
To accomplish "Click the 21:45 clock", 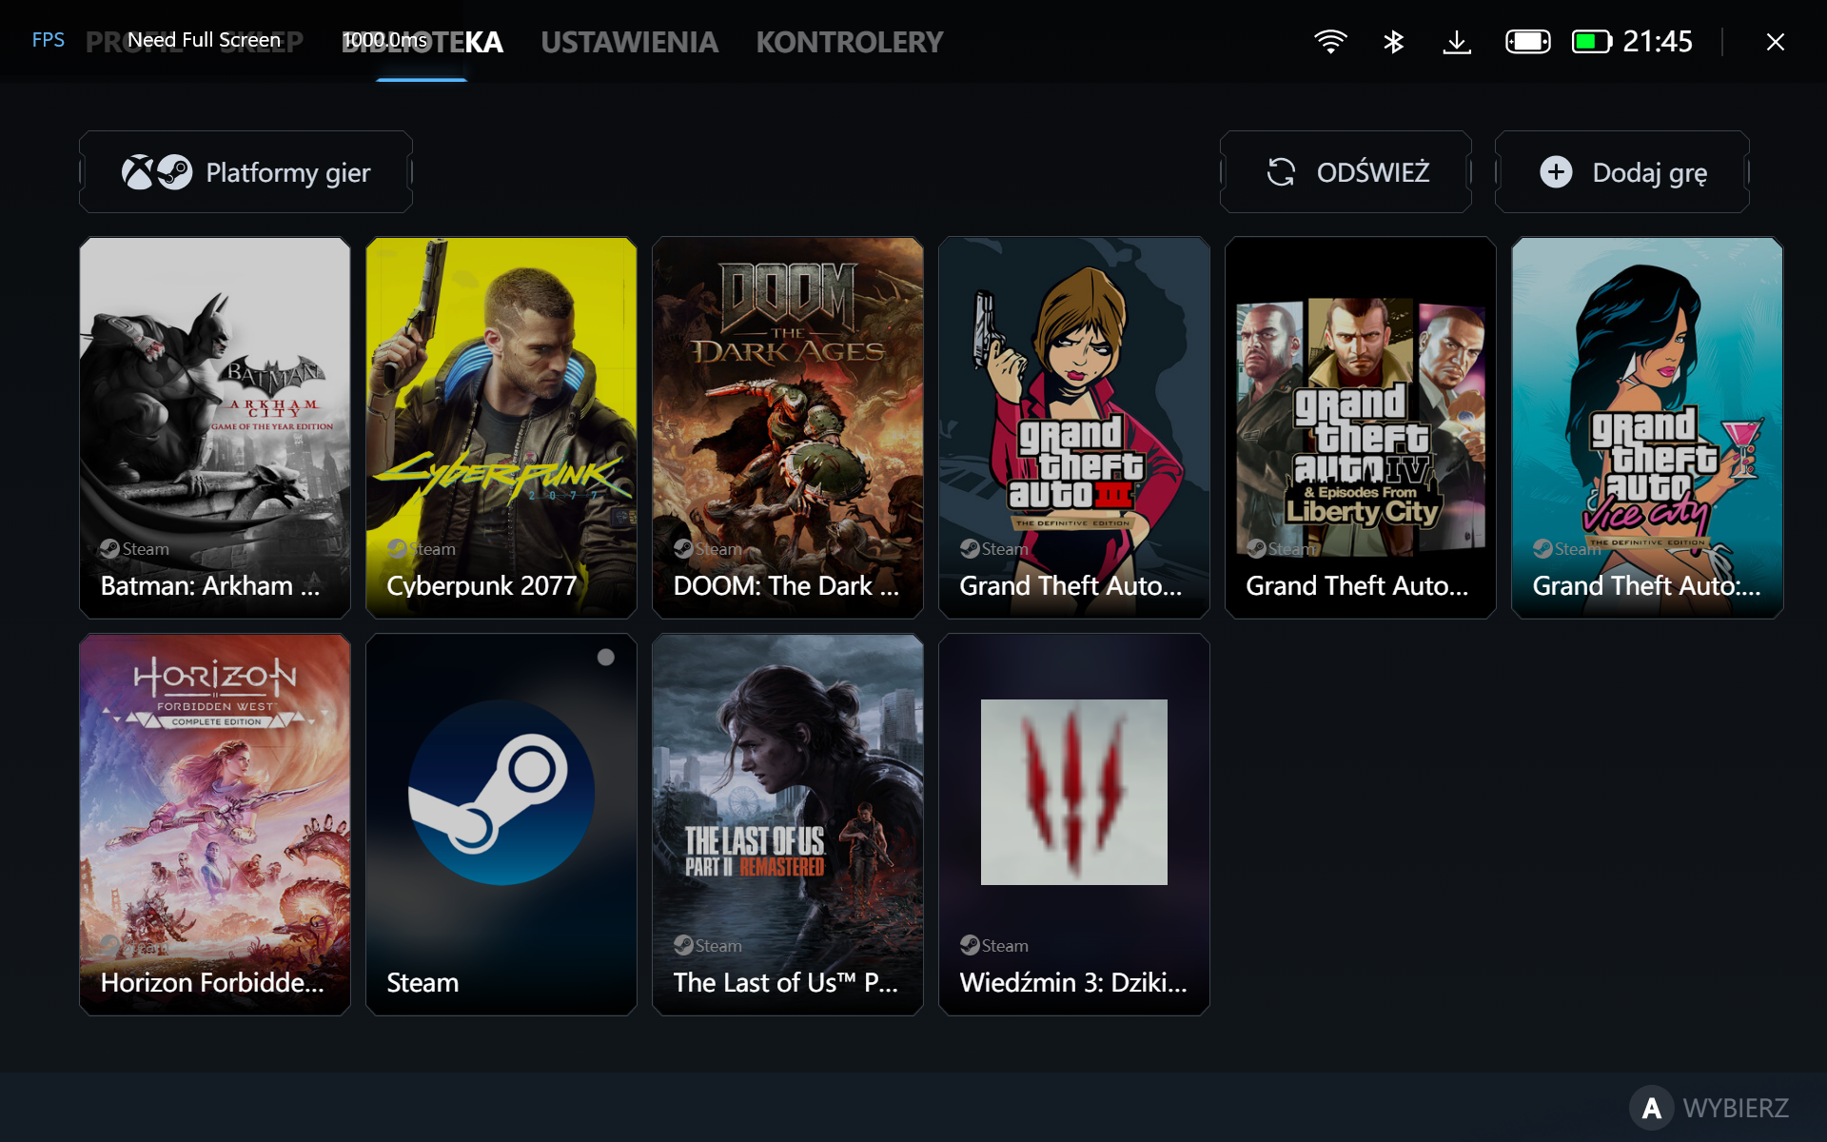I will (x=1658, y=42).
